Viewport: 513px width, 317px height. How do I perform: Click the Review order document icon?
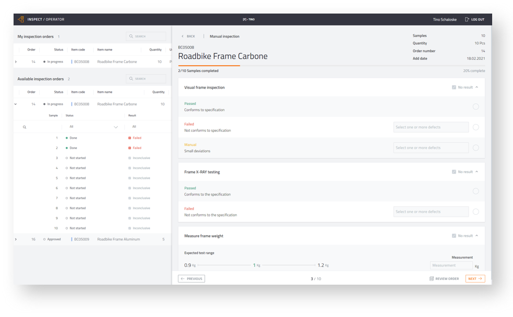[x=432, y=279]
